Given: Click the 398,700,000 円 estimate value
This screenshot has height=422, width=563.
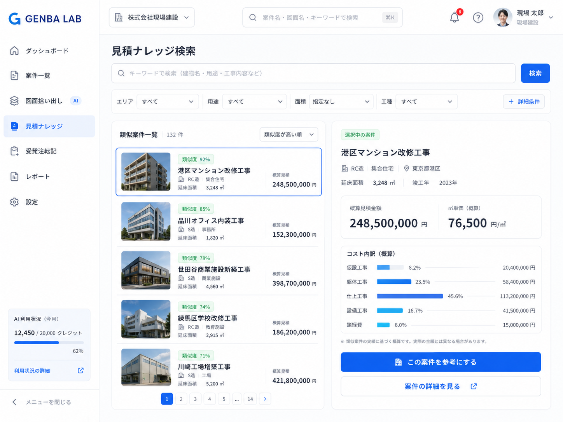Looking at the screenshot, I should pos(294,283).
